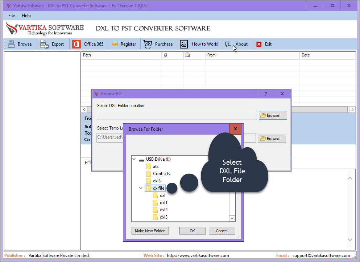360x262 pixels.
Task: Select the Contacts folder label
Action: click(161, 173)
